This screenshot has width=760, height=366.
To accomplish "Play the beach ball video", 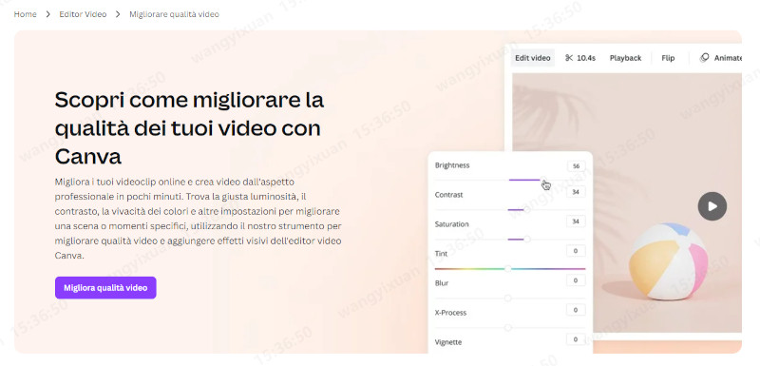I will (712, 206).
